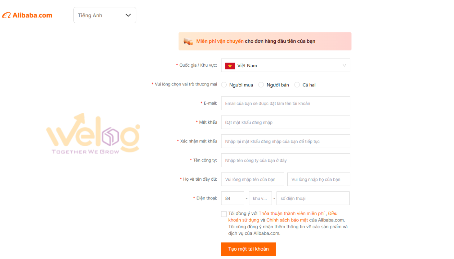Image resolution: width=454 pixels, height=259 pixels.
Task: Click the Vui lòng chọn vai trò thương mại label
Action: coord(186,84)
